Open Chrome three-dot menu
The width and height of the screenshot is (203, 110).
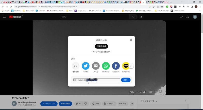coord(200,7)
